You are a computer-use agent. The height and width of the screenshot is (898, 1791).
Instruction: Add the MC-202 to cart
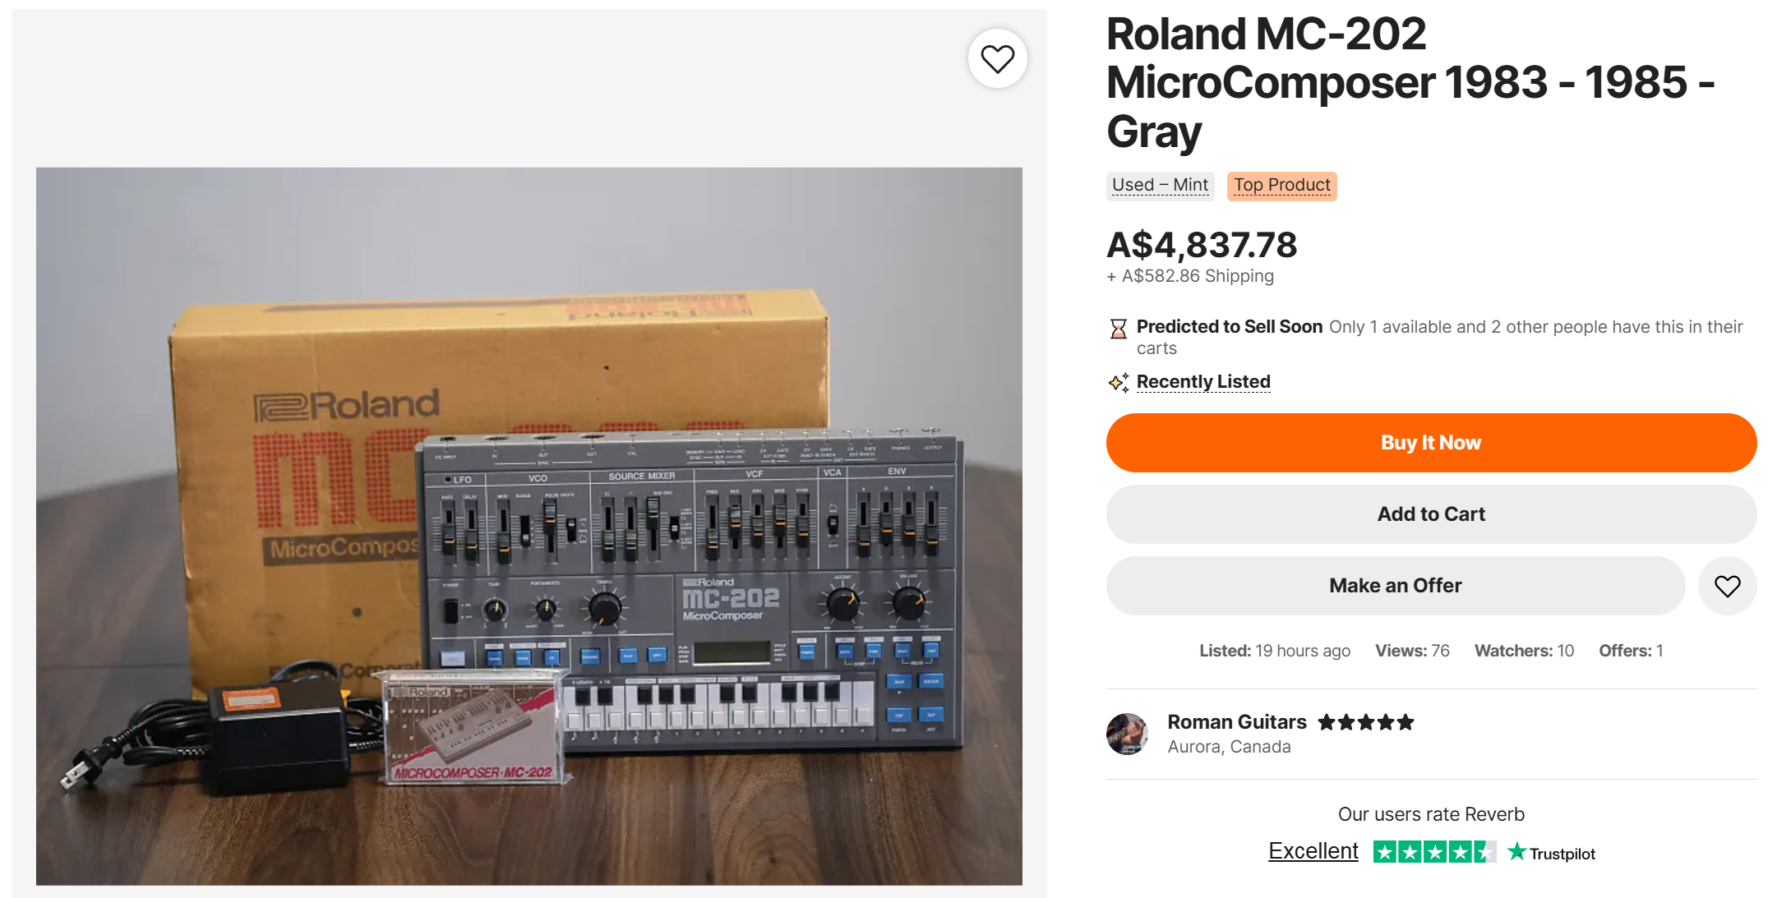[1430, 514]
